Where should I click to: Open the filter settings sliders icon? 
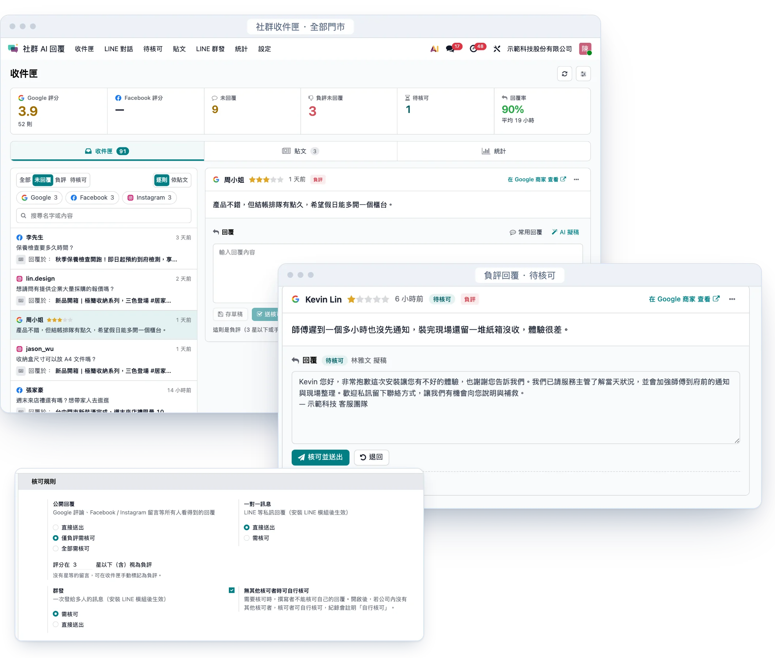coord(583,73)
